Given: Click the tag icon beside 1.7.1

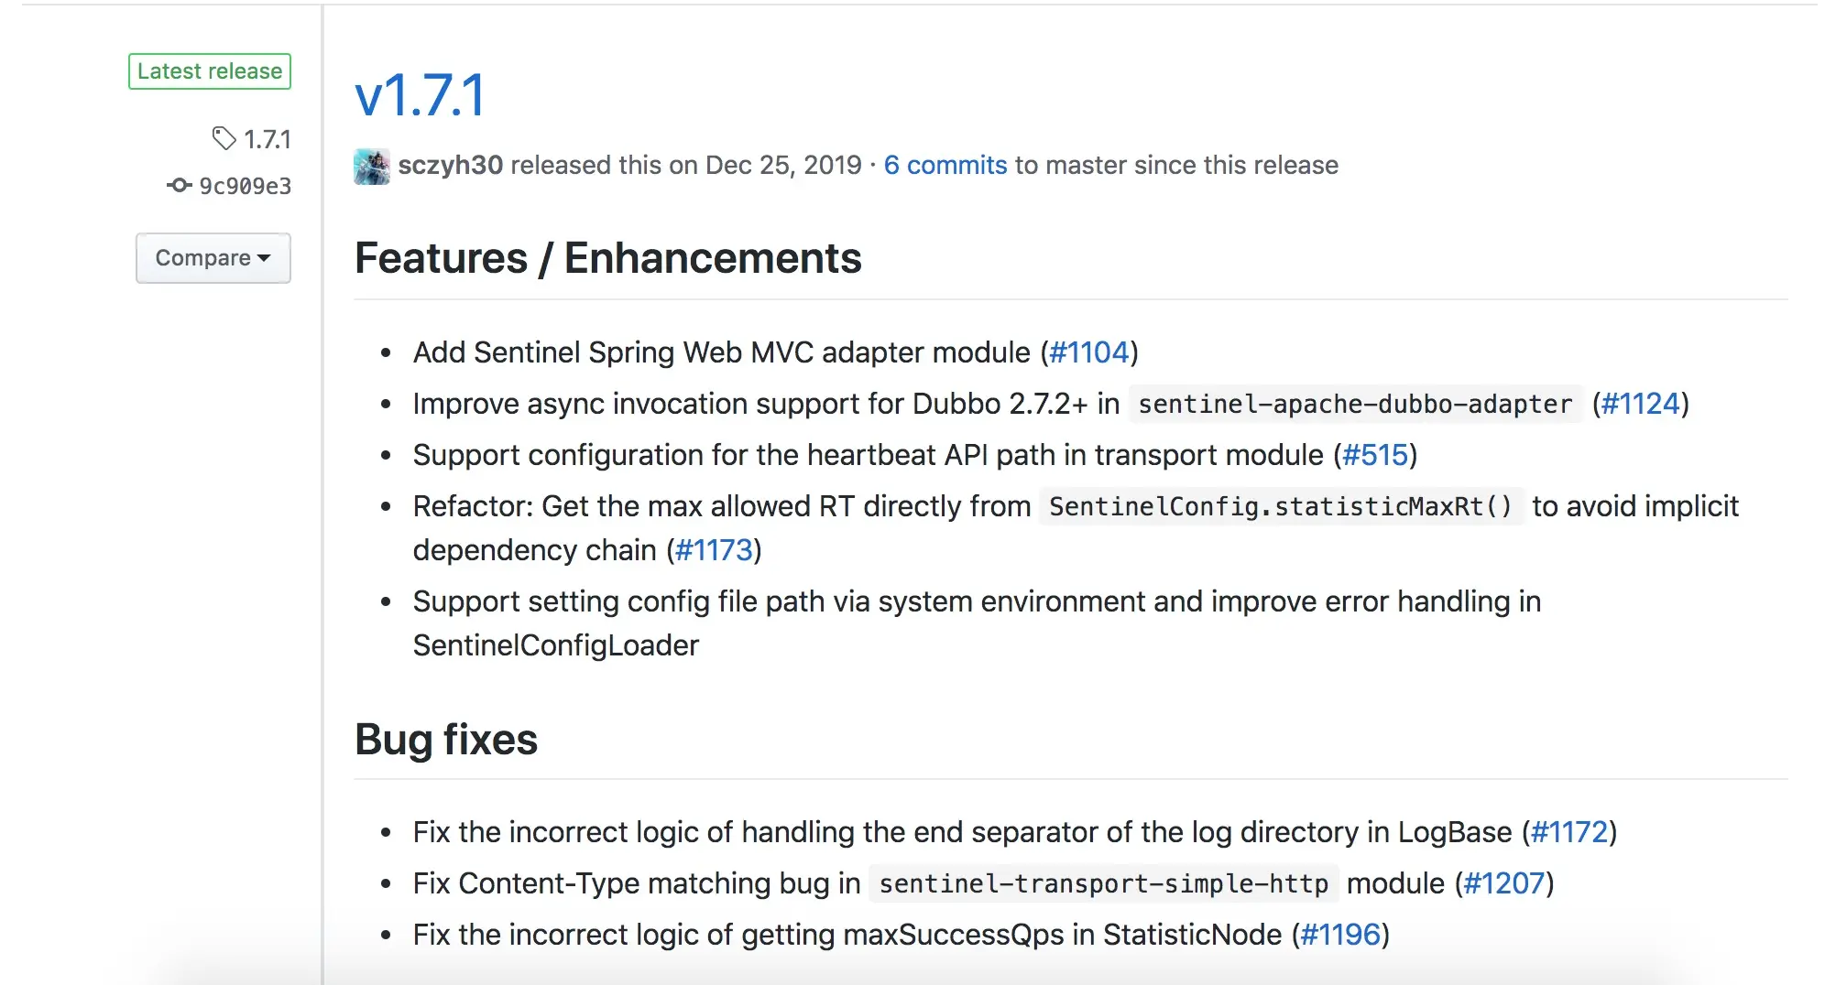Looking at the screenshot, I should (224, 139).
